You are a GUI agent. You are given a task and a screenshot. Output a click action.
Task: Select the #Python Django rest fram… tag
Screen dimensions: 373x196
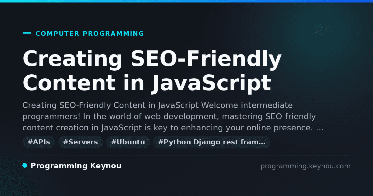coord(212,142)
